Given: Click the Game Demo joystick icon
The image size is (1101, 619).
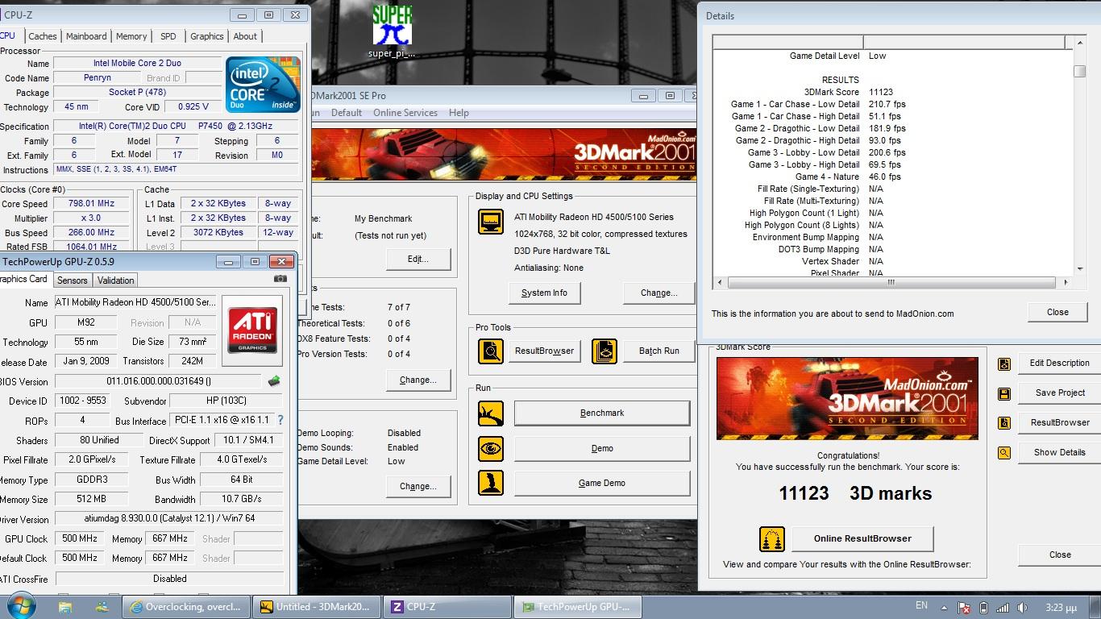Looking at the screenshot, I should 491,483.
